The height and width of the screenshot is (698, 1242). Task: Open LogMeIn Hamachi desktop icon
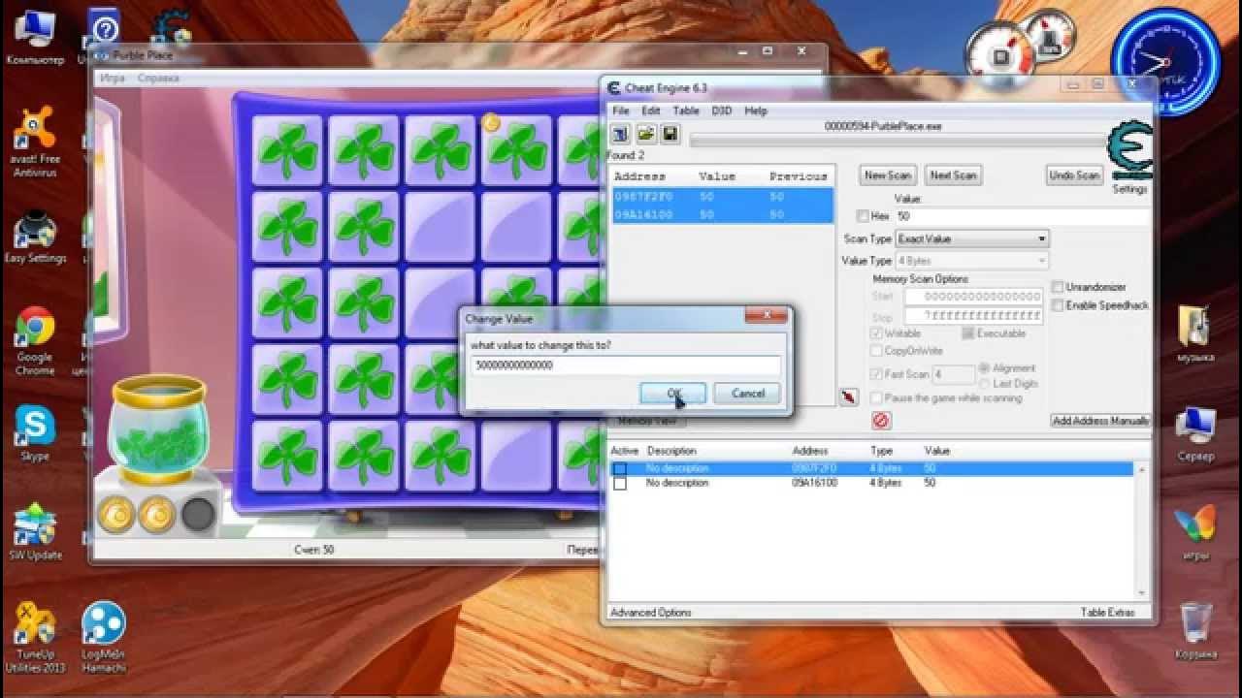pos(104,636)
